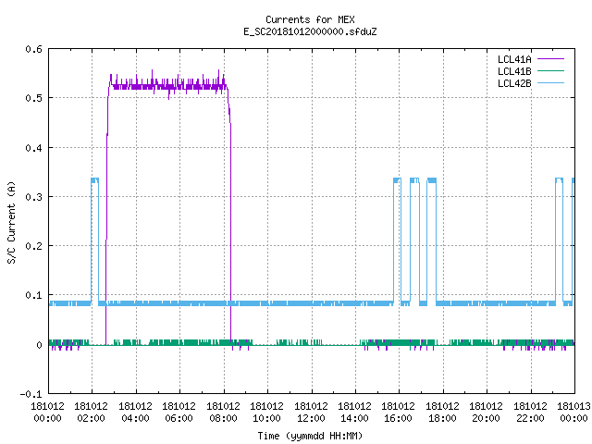Image resolution: width=592 pixels, height=444 pixels.
Task: Click the x-axis time label 18:00
Action: point(442,418)
